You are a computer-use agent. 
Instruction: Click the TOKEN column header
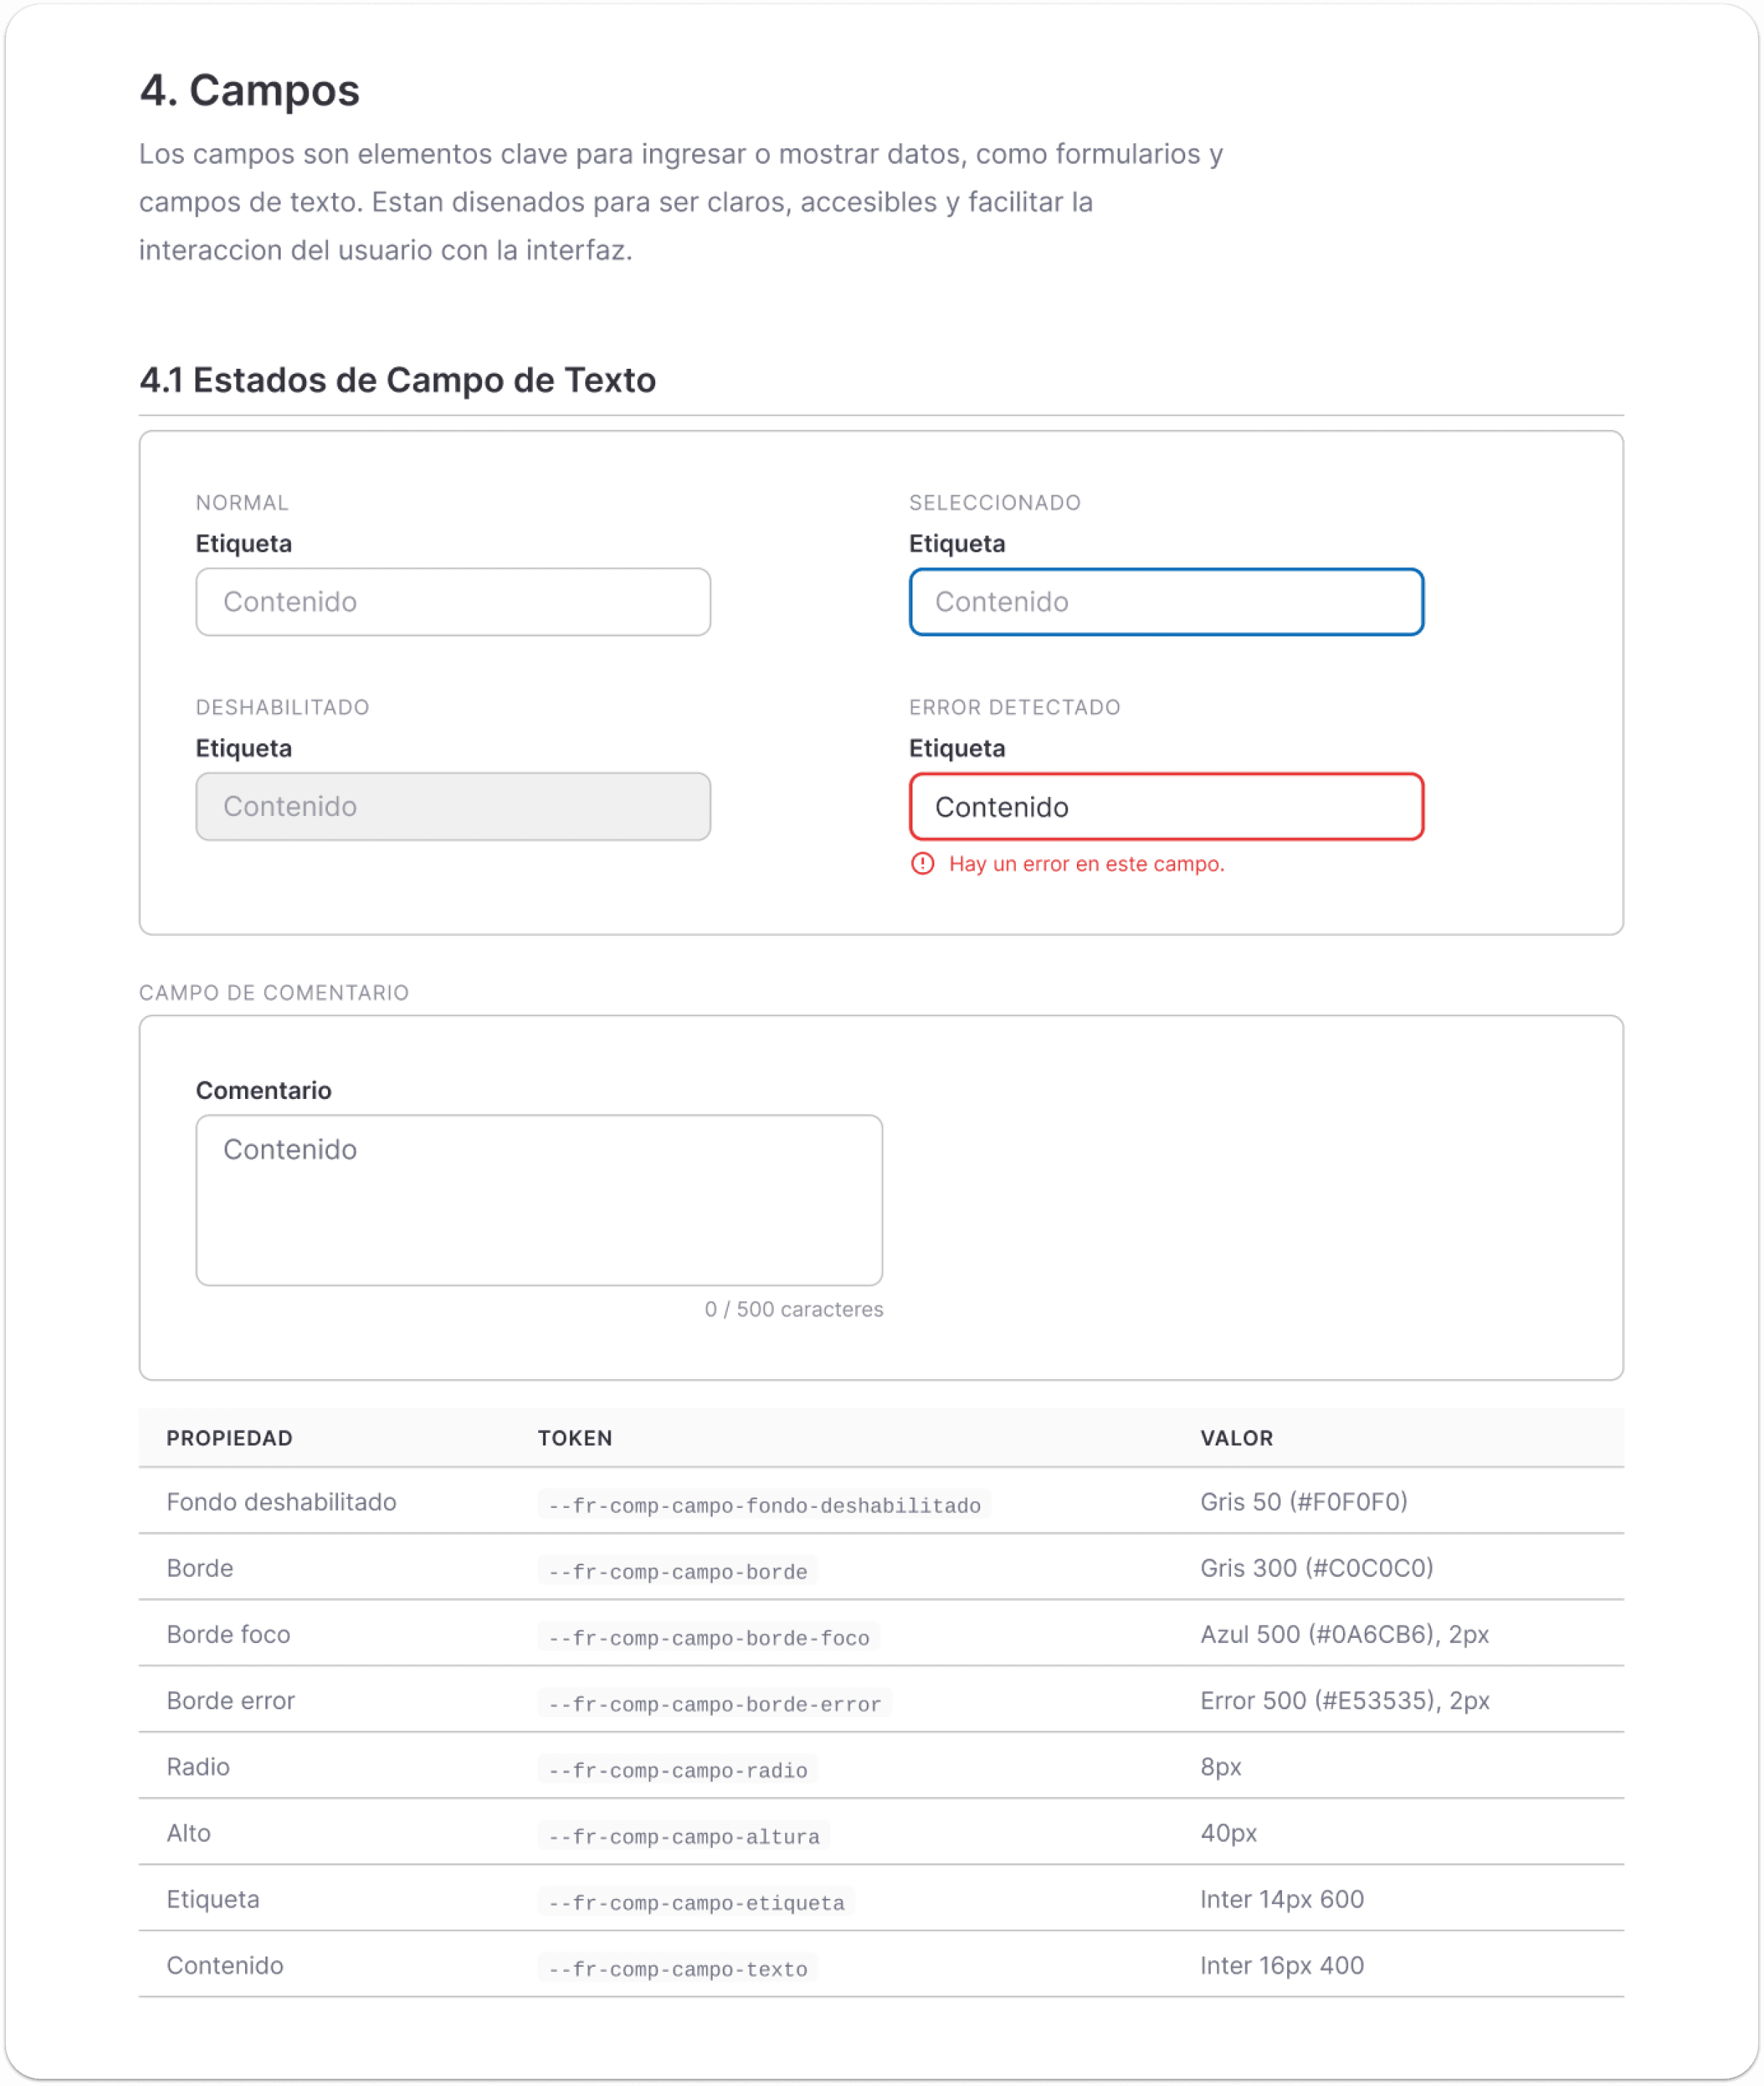(x=575, y=1438)
